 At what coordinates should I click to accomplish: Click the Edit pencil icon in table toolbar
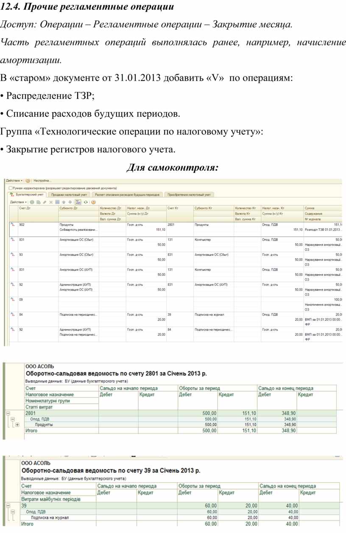pyautogui.click(x=45, y=202)
